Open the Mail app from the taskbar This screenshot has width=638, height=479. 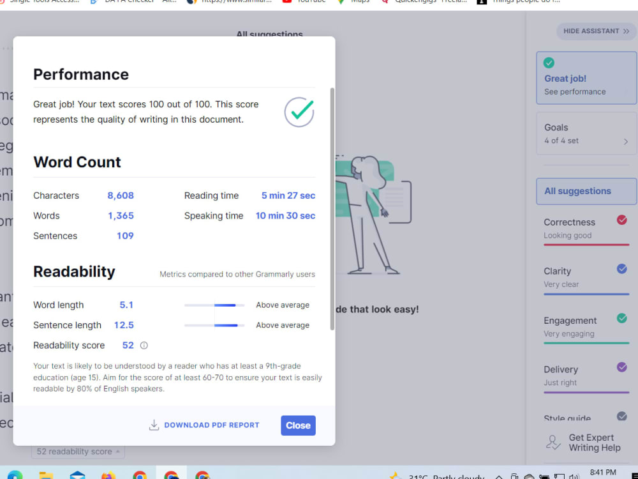(x=77, y=475)
